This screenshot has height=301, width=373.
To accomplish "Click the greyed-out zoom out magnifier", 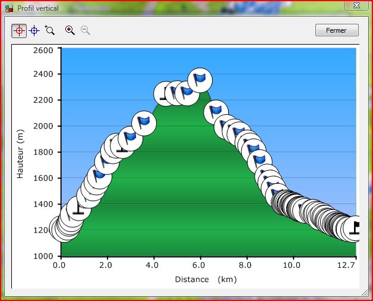I will tap(86, 30).
